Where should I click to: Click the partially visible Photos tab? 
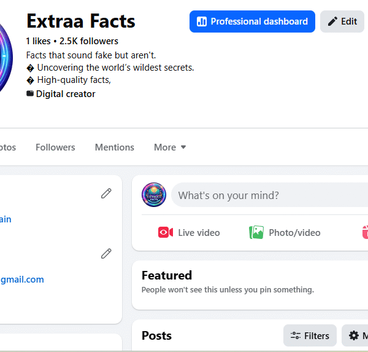(8, 147)
